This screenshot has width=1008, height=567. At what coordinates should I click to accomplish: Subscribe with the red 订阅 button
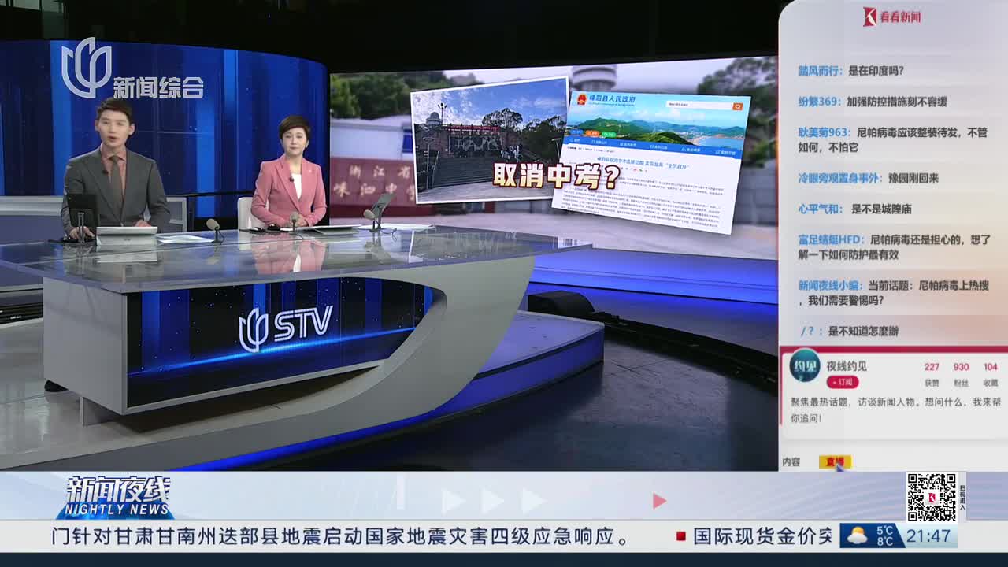(x=842, y=382)
